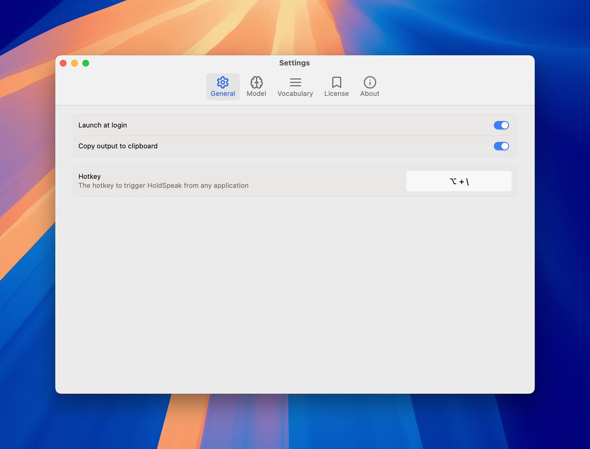Show the About tab label
Screen dimensions: 590x449
click(x=370, y=93)
